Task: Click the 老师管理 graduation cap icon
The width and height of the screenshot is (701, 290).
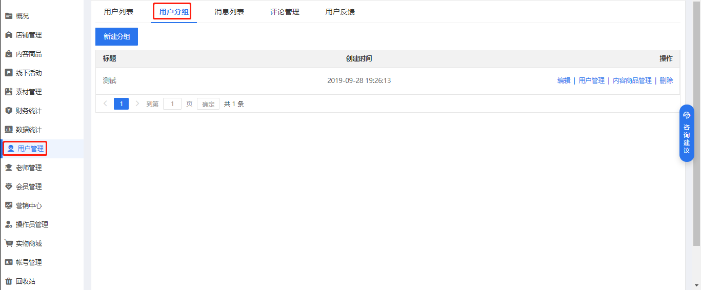Action: [9, 168]
